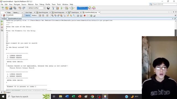Viewport: 177px width, 99px height.
Task: Click the magnifier Find Selection icon in editor toolbar
Action: [x=52, y=16]
